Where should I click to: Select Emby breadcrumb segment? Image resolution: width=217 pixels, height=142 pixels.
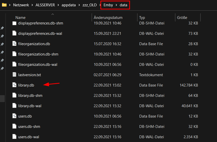tap(108, 5)
